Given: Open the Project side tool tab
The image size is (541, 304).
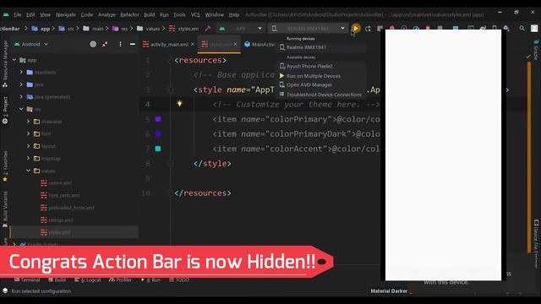Looking at the screenshot, I should [5, 111].
